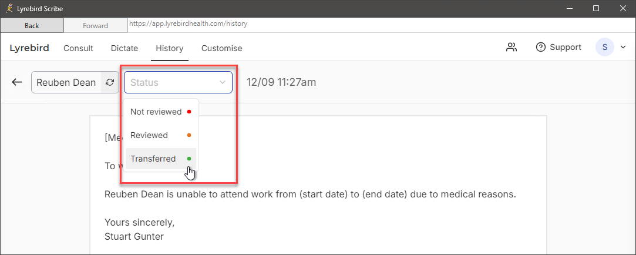This screenshot has height=255, width=636.
Task: Open the team members icon
Action: (x=512, y=48)
